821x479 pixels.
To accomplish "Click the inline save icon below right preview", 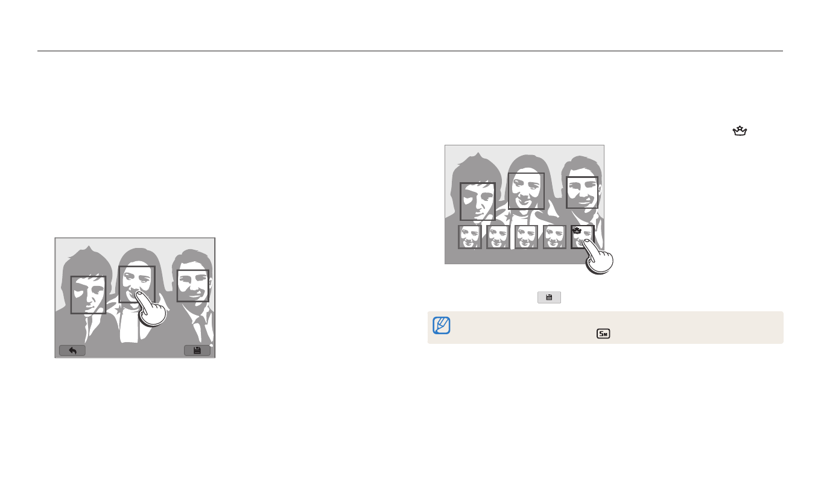I will click(549, 297).
